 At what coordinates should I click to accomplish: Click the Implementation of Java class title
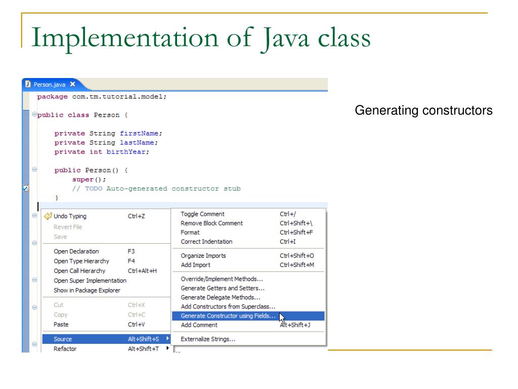[201, 38]
